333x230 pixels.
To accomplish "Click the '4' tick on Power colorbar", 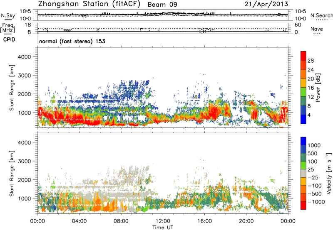I will point(309,115).
